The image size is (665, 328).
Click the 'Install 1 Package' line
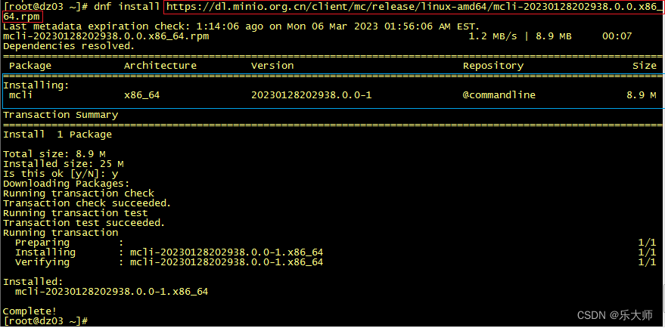click(x=57, y=135)
